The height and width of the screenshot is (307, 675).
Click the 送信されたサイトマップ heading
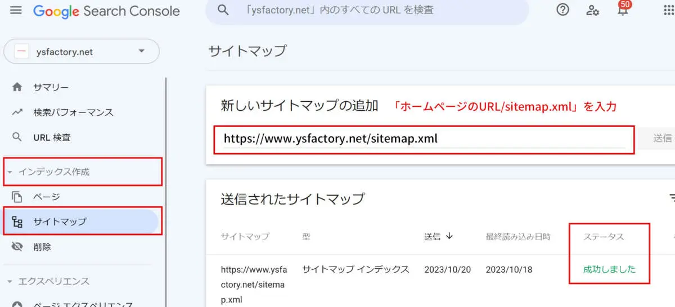(292, 198)
